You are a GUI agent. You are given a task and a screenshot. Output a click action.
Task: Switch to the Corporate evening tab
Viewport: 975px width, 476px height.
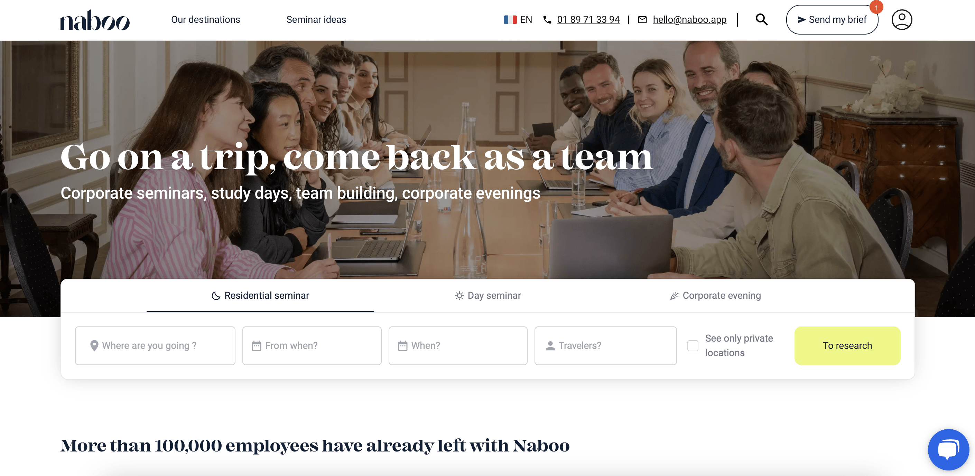click(x=715, y=296)
